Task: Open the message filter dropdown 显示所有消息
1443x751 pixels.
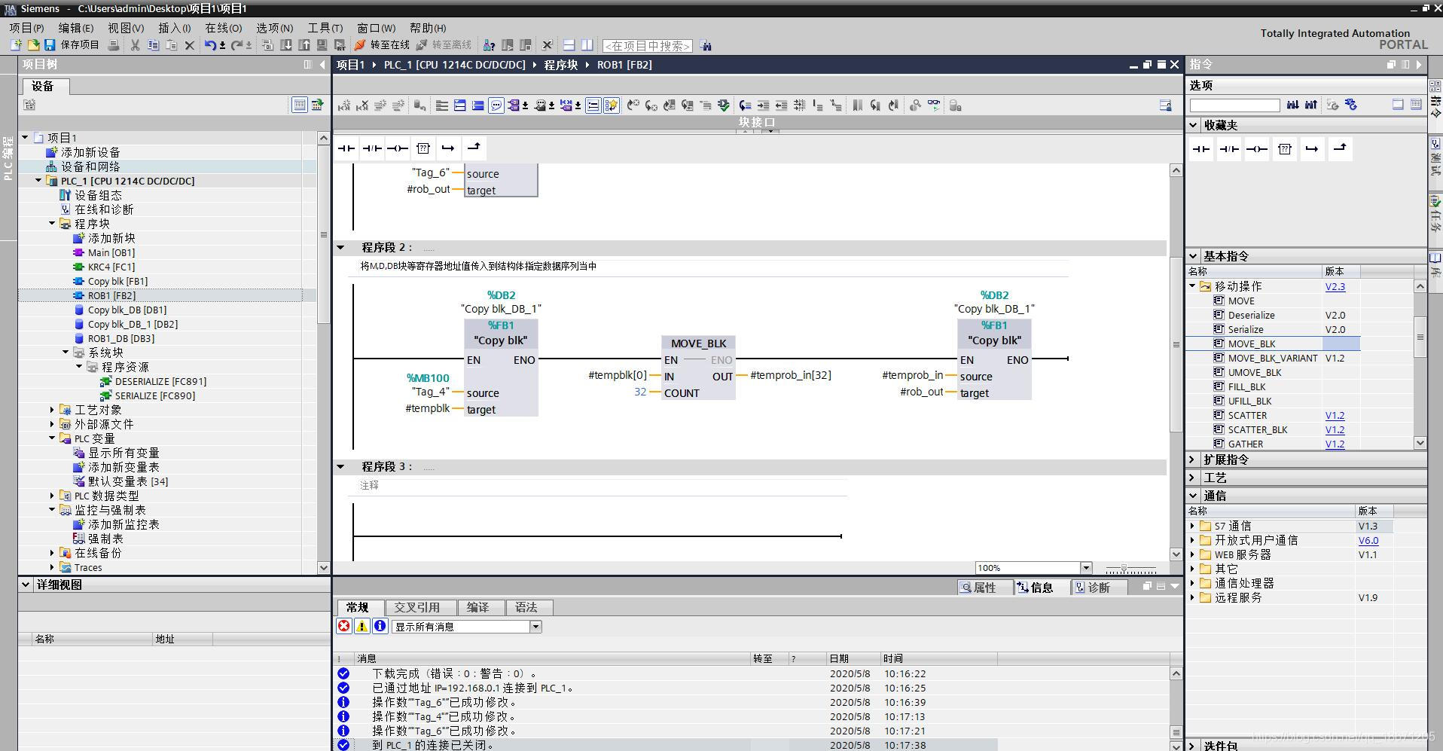Action: click(x=535, y=627)
